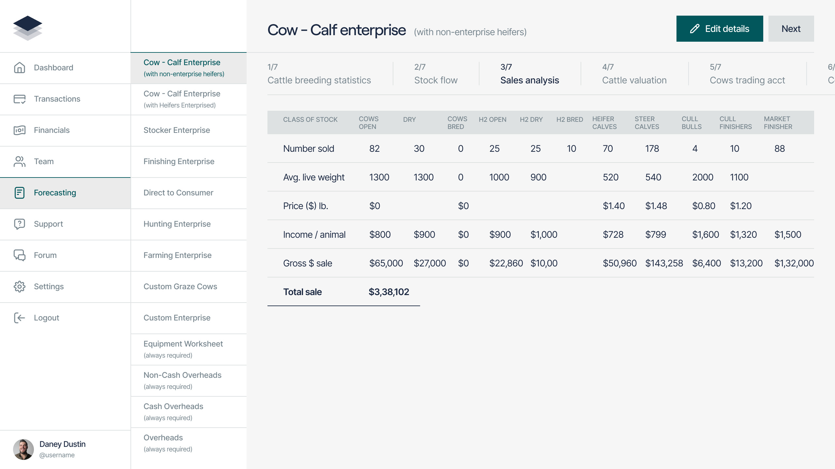Viewport: 835px width, 469px height.
Task: Click the layered diamond app logo
Action: (28, 28)
